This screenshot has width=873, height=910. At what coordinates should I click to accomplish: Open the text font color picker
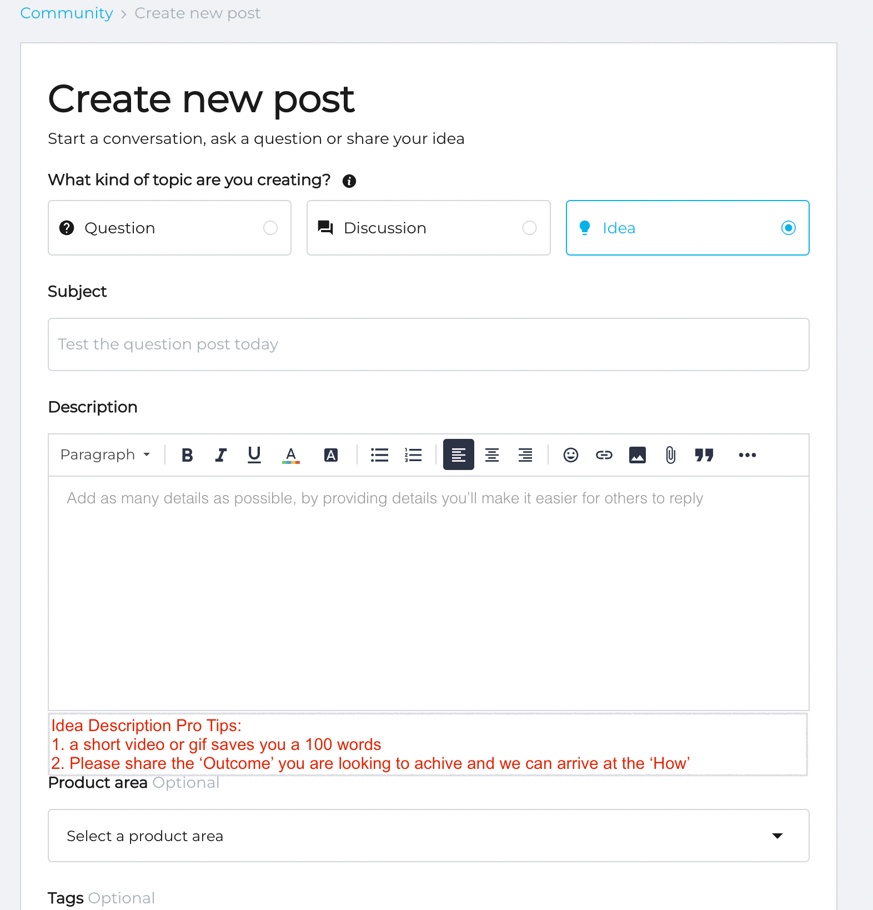point(291,455)
